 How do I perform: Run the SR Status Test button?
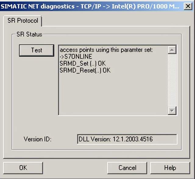(37, 50)
